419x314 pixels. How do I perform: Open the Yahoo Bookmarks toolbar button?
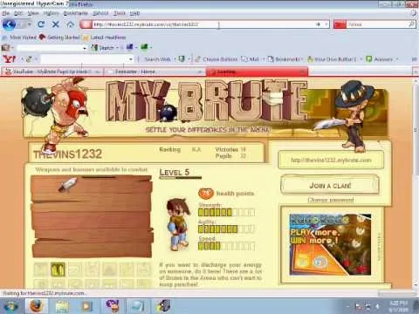tap(285, 59)
